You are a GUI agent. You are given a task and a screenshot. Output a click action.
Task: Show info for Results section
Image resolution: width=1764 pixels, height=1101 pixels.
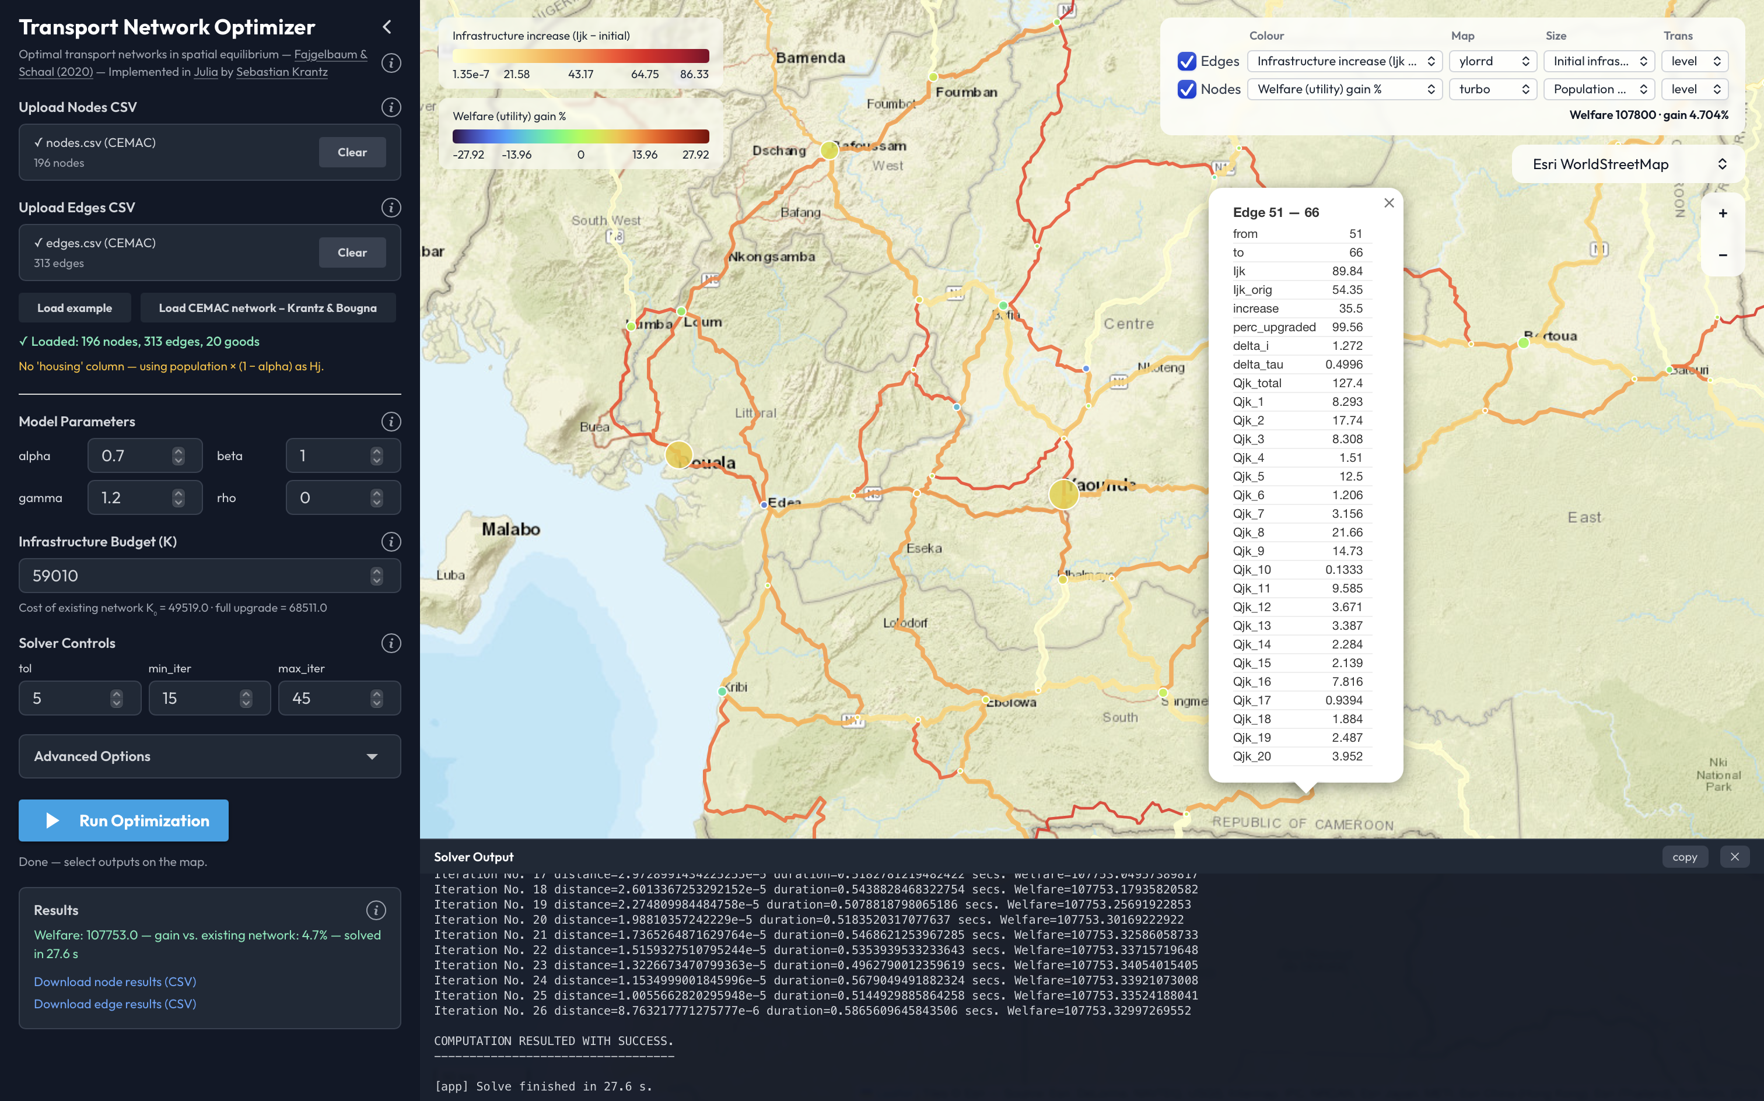(x=376, y=910)
